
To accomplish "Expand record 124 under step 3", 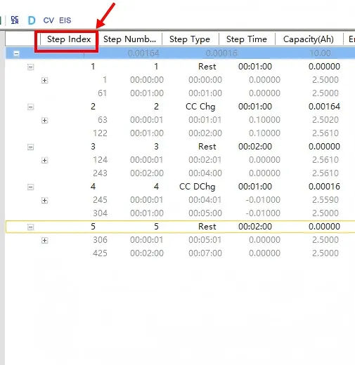I will point(44,161).
